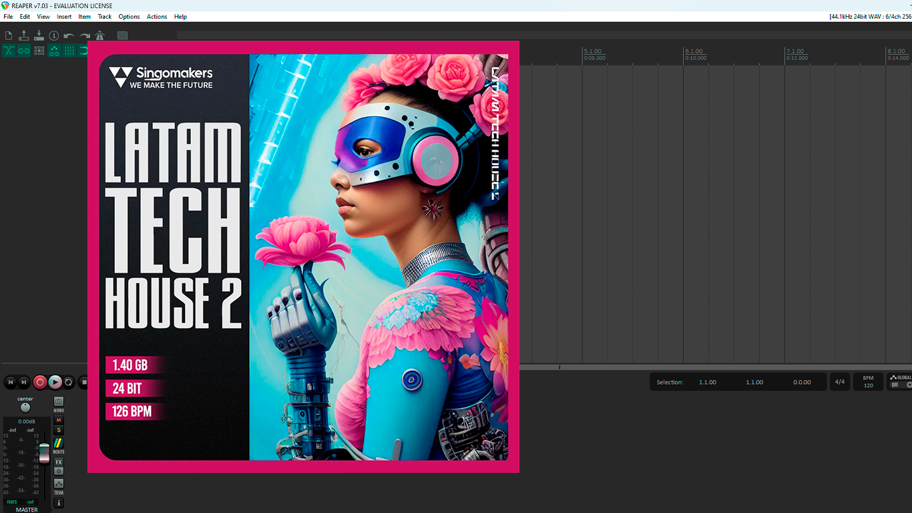Toggle snap toolbar button
The height and width of the screenshot is (513, 912).
pyautogui.click(x=83, y=51)
